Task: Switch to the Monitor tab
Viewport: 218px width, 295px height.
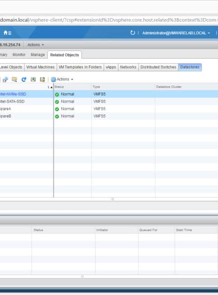Action: pyautogui.click(x=19, y=55)
